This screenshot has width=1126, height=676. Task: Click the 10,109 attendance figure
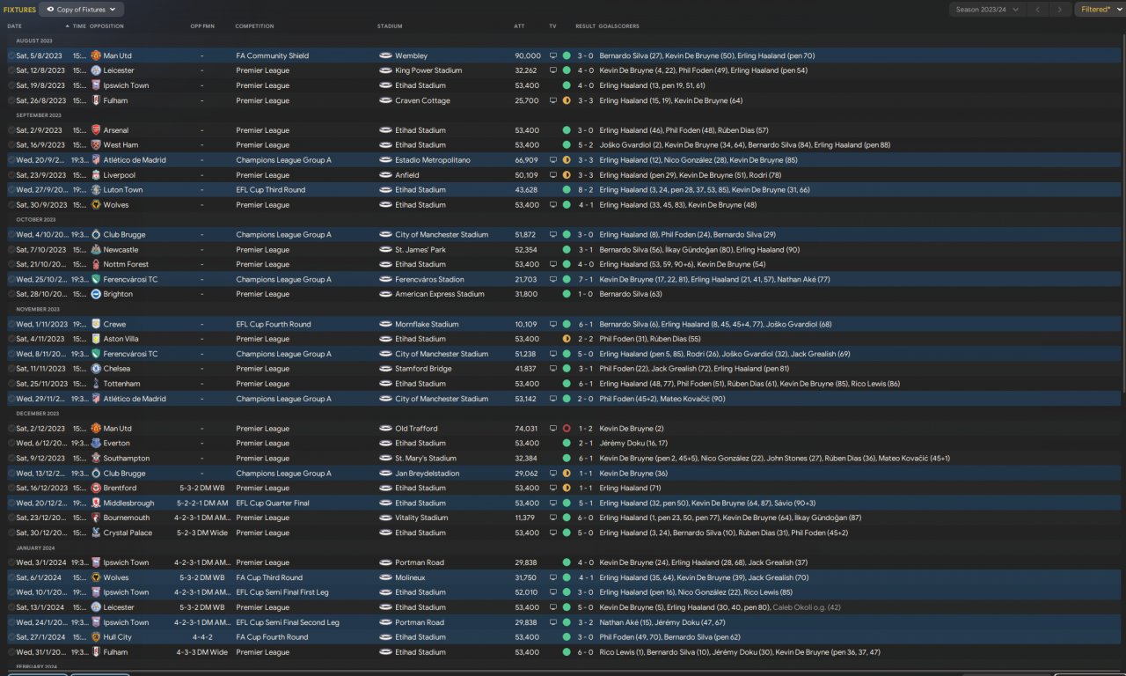tap(526, 325)
